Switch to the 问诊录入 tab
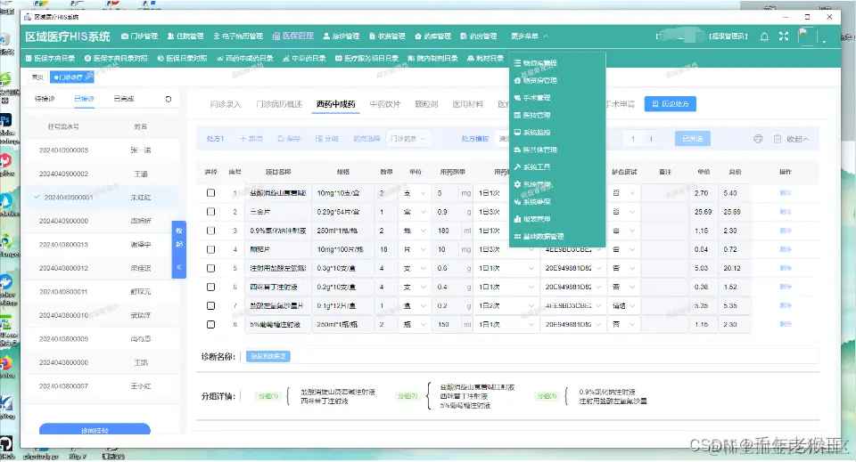The image size is (856, 462). click(226, 104)
